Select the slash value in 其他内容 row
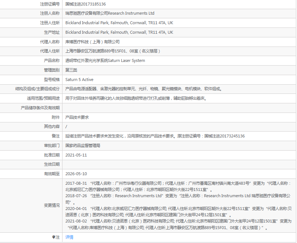The width and height of the screenshot is (297, 243). click(x=66, y=126)
